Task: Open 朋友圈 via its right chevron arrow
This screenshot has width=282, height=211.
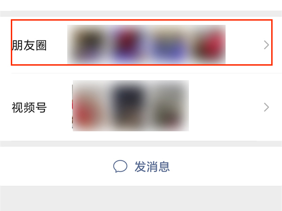Action: (x=266, y=45)
